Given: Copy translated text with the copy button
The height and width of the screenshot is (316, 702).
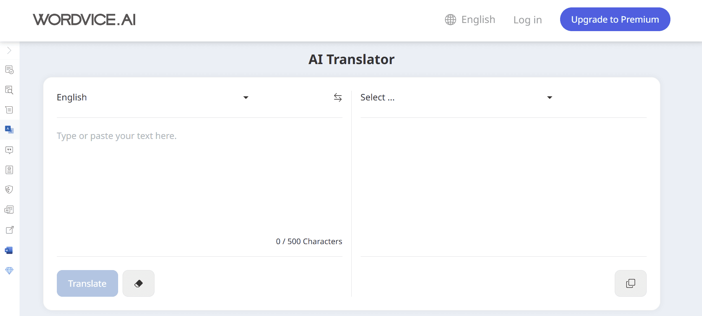Looking at the screenshot, I should (631, 283).
